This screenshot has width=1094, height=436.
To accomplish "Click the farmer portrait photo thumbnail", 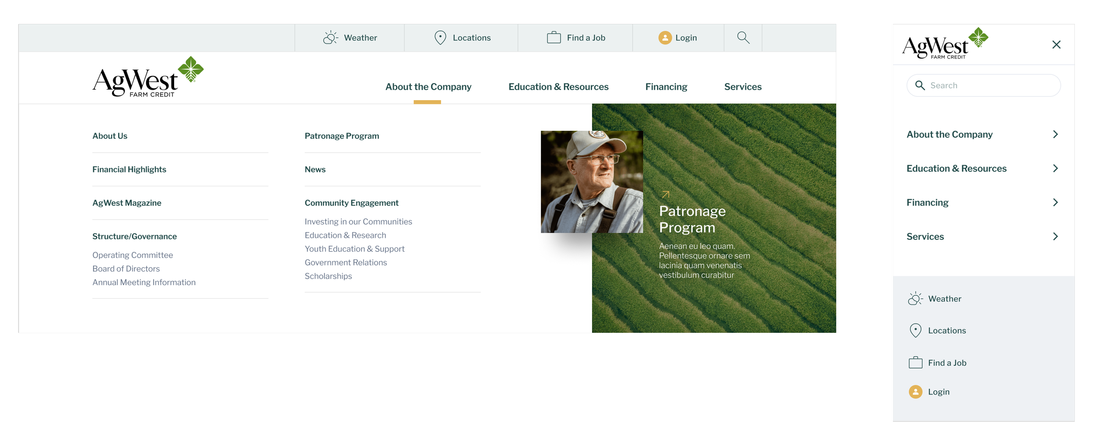I will tap(592, 182).
